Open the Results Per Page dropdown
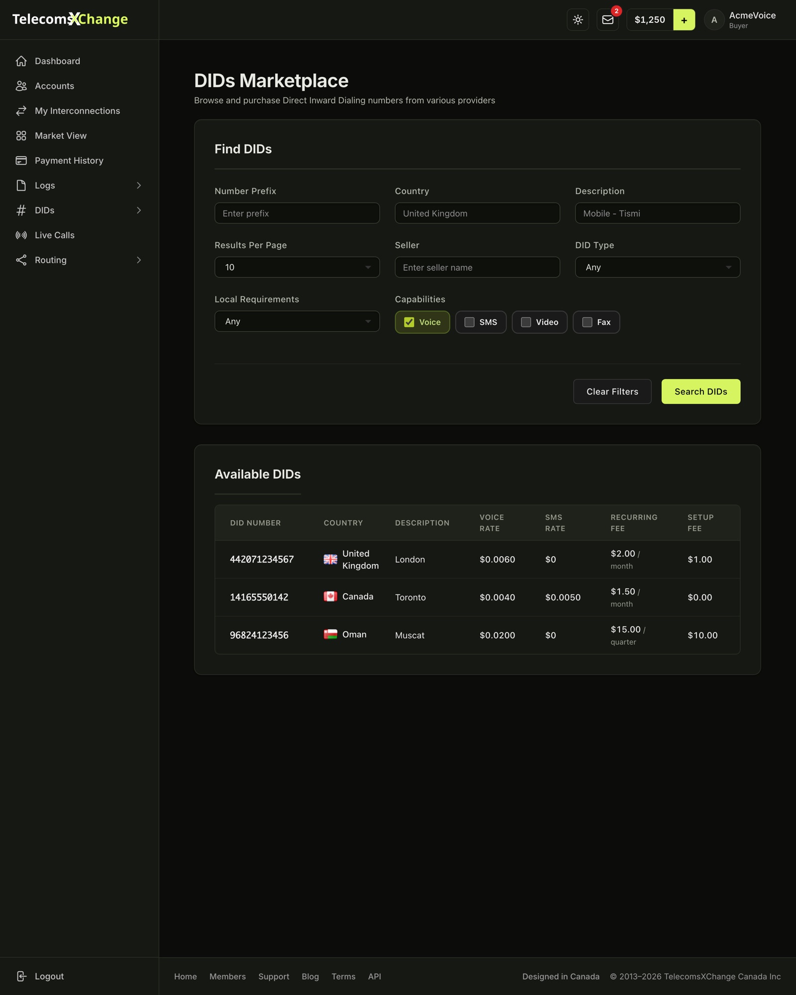The image size is (796, 995). click(x=297, y=267)
